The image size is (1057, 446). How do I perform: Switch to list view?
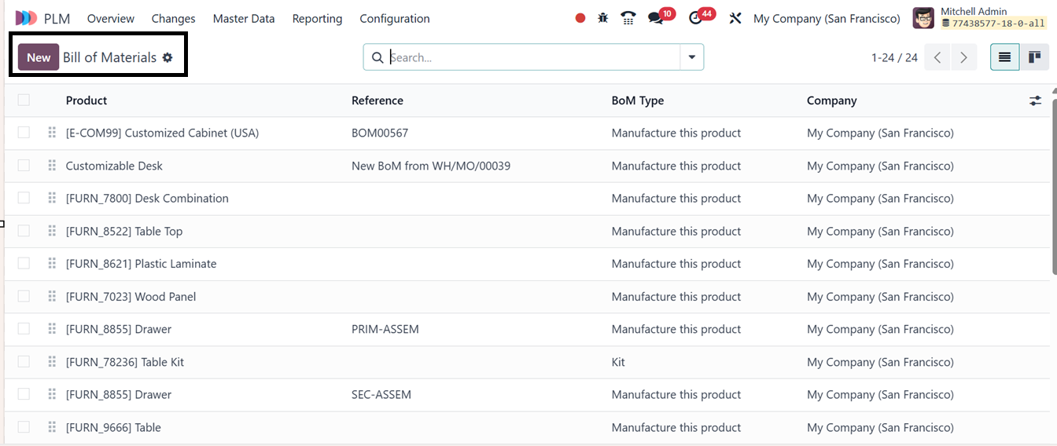(1004, 57)
